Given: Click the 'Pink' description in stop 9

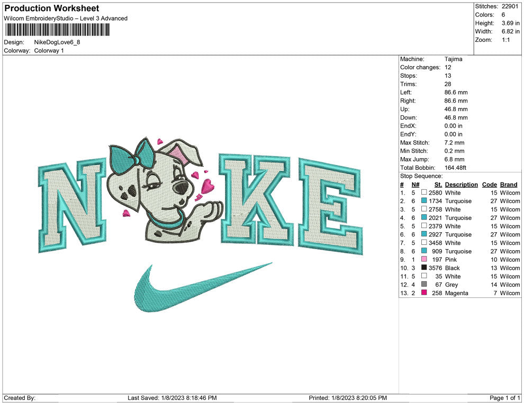Looking at the screenshot, I should coord(450,260).
